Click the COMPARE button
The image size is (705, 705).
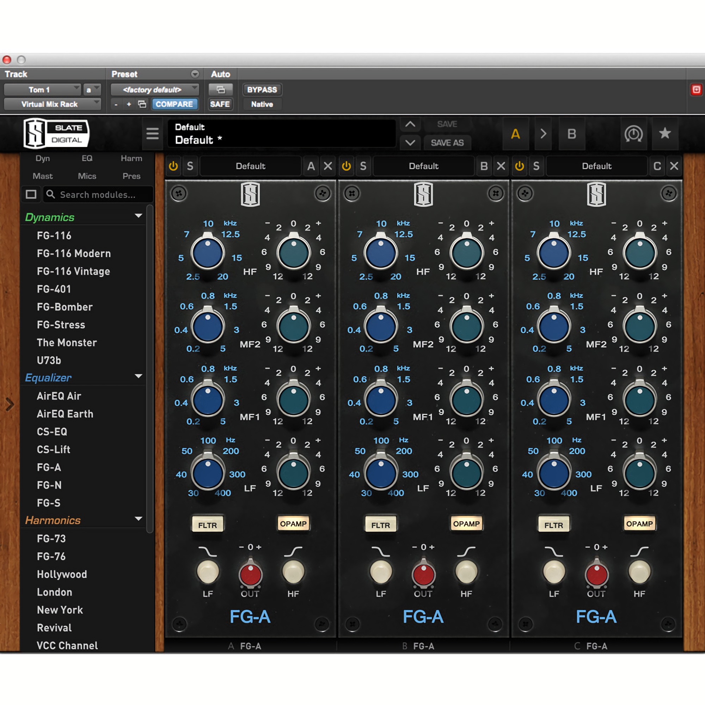pyautogui.click(x=174, y=104)
